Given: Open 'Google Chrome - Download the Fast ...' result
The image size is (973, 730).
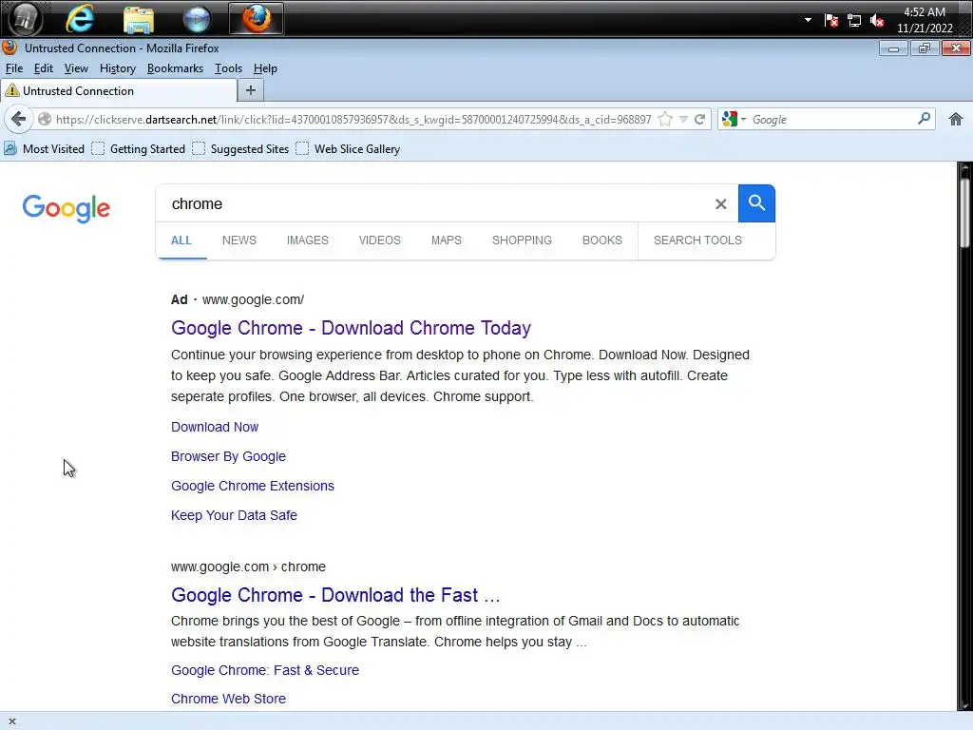Looking at the screenshot, I should pyautogui.click(x=335, y=595).
